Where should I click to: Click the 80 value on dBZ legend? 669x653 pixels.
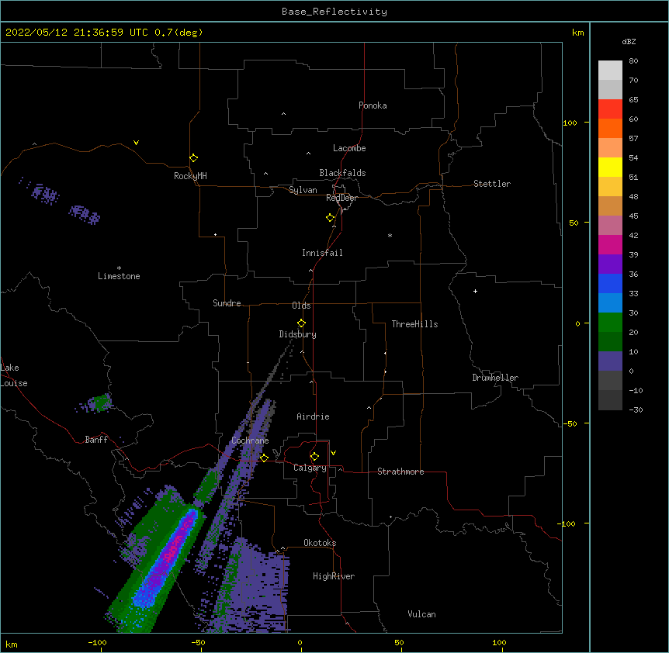[633, 61]
